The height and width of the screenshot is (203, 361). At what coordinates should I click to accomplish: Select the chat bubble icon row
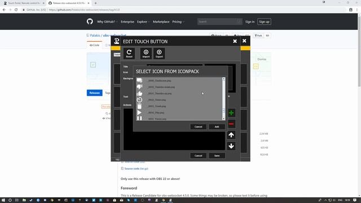[179, 81]
